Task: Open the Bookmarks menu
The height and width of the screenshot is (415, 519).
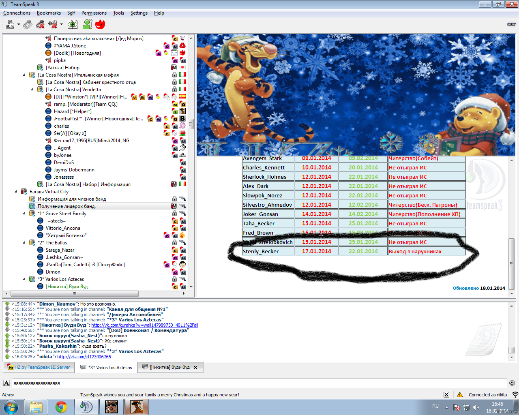Action: tap(49, 13)
